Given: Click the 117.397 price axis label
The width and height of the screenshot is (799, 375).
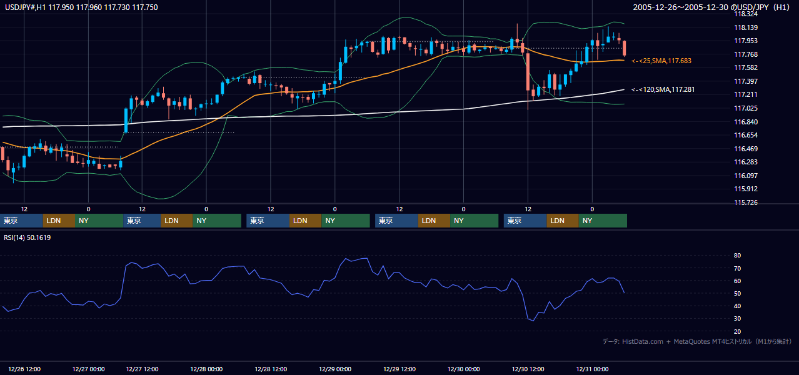Looking at the screenshot, I should [746, 81].
